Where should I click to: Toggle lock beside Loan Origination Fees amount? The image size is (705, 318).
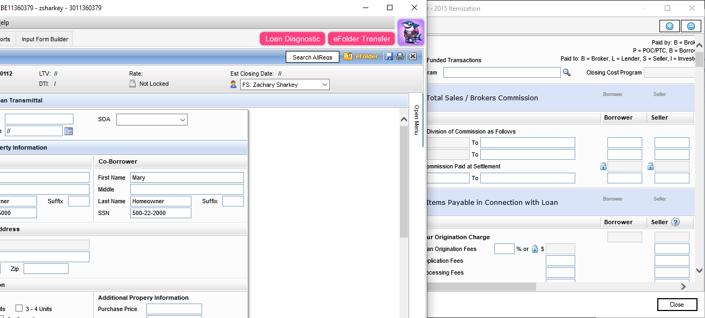point(535,249)
